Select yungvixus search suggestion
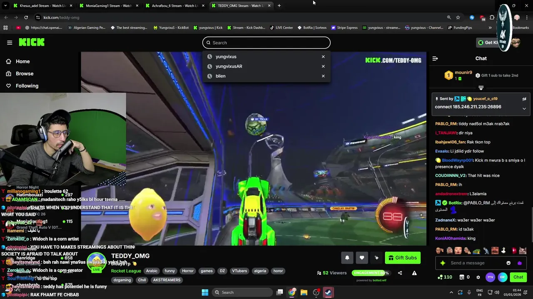533x299 pixels. coord(226,56)
